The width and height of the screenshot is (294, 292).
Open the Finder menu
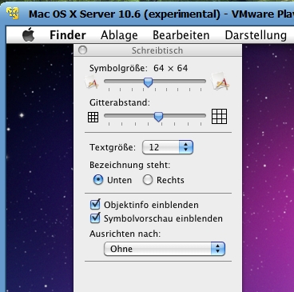click(x=68, y=35)
